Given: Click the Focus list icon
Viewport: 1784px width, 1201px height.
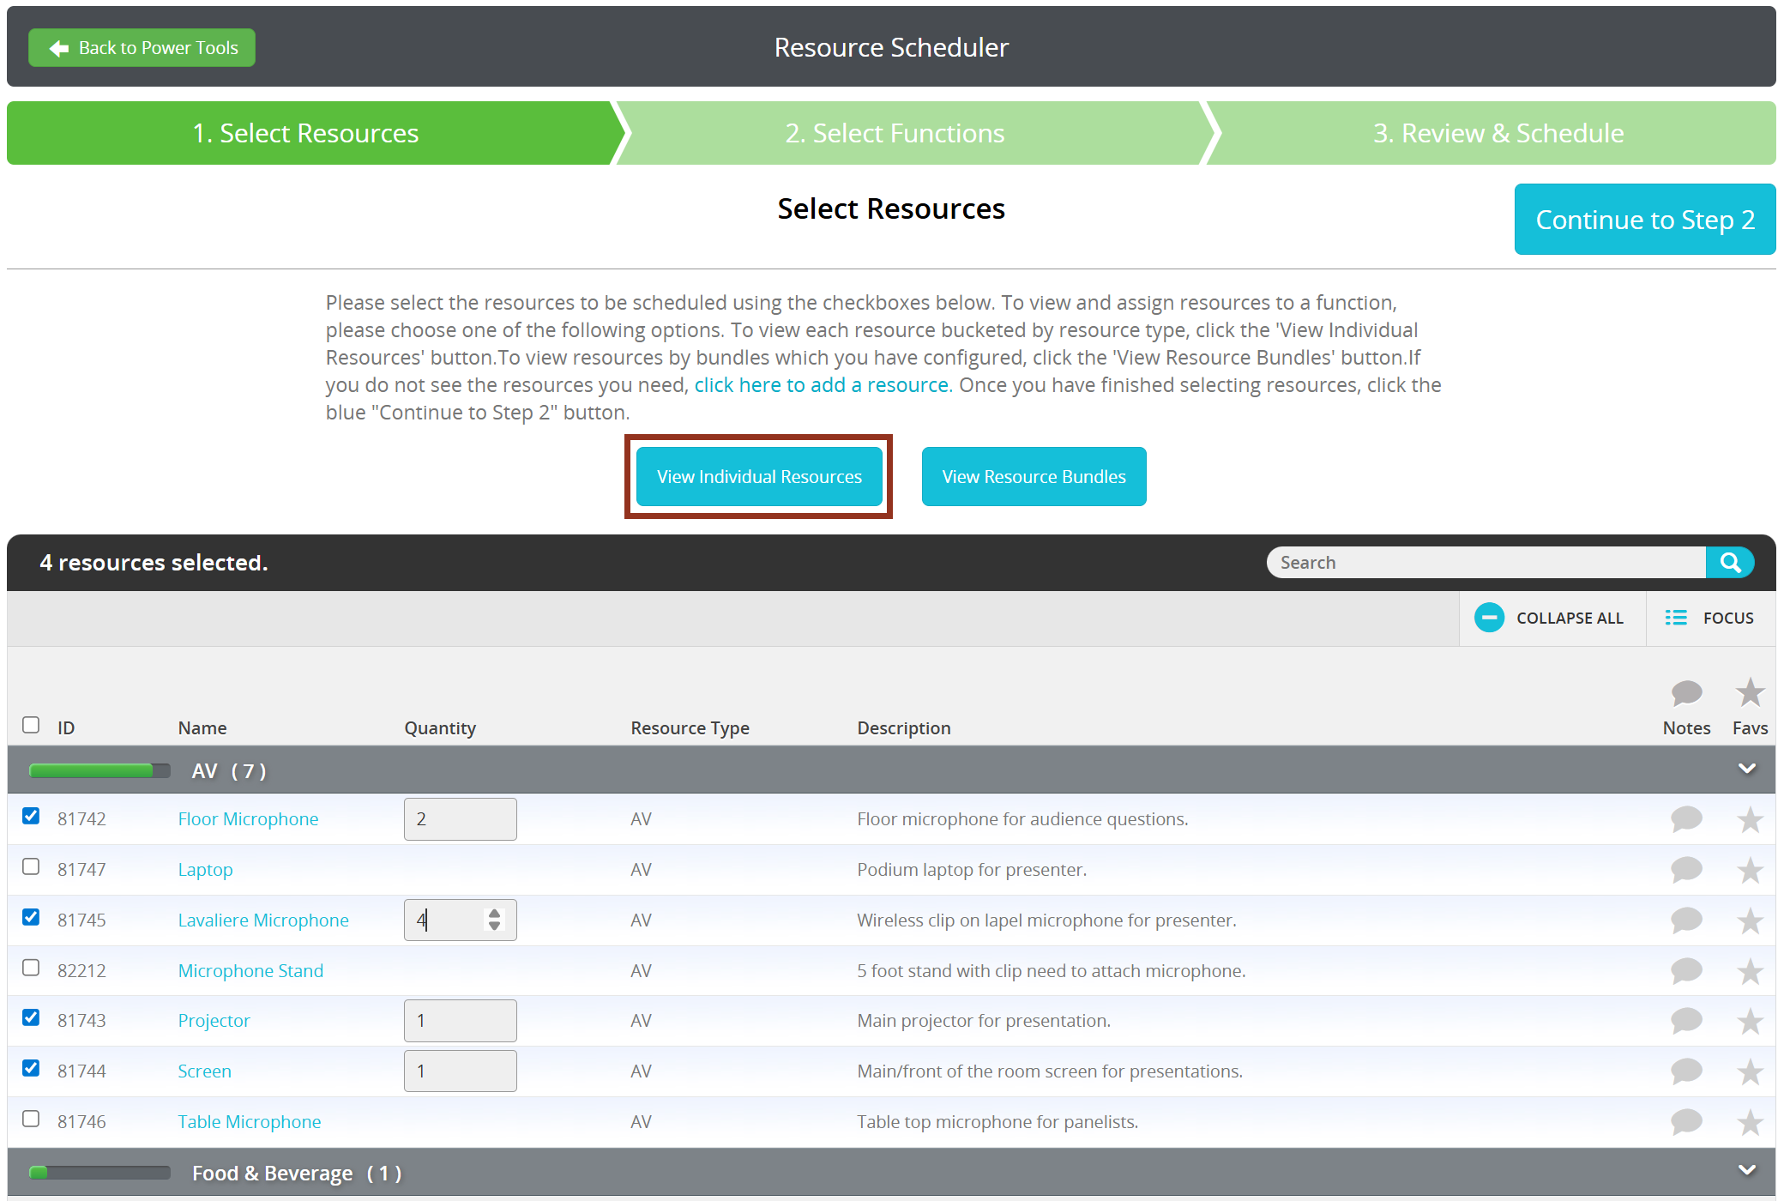Looking at the screenshot, I should [x=1675, y=618].
